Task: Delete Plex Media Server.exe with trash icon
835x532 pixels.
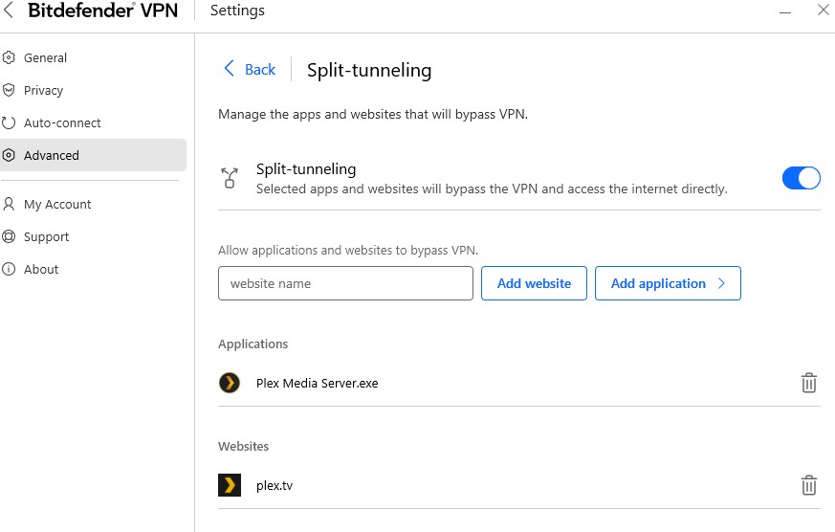Action: (808, 383)
